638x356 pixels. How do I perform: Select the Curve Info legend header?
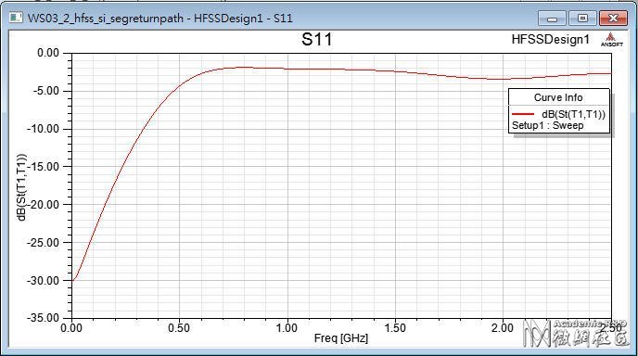(558, 97)
